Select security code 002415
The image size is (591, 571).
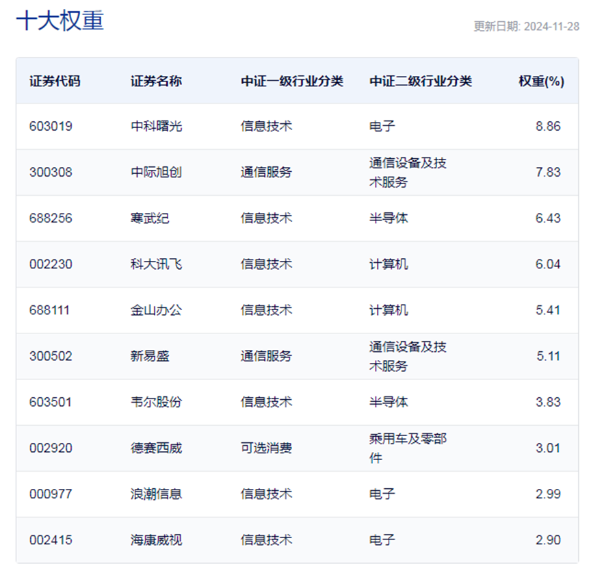click(x=51, y=540)
